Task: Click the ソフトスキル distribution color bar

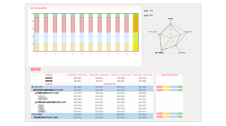Action: pos(169,114)
